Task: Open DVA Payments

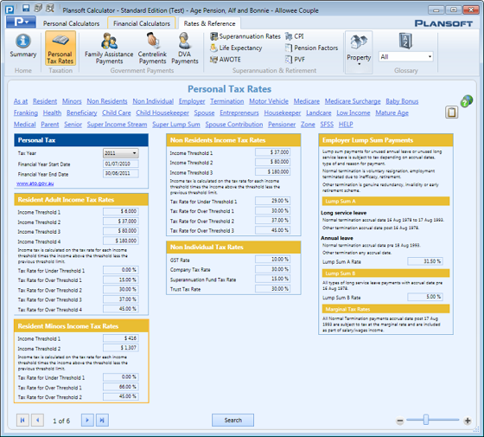Action: [185, 48]
